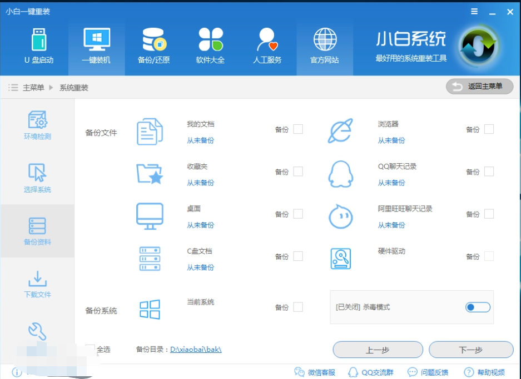Click 从未备份 under 阿里旺旺聊天记录
Image resolution: width=521 pixels, height=379 pixels.
pyautogui.click(x=391, y=225)
